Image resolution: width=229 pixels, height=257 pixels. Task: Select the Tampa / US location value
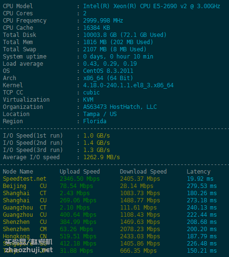click(x=100, y=114)
